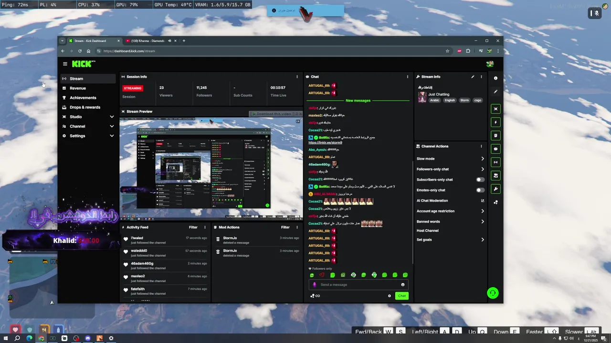Expand the Settings sidebar section
This screenshot has height=343, width=611.
pos(112,136)
